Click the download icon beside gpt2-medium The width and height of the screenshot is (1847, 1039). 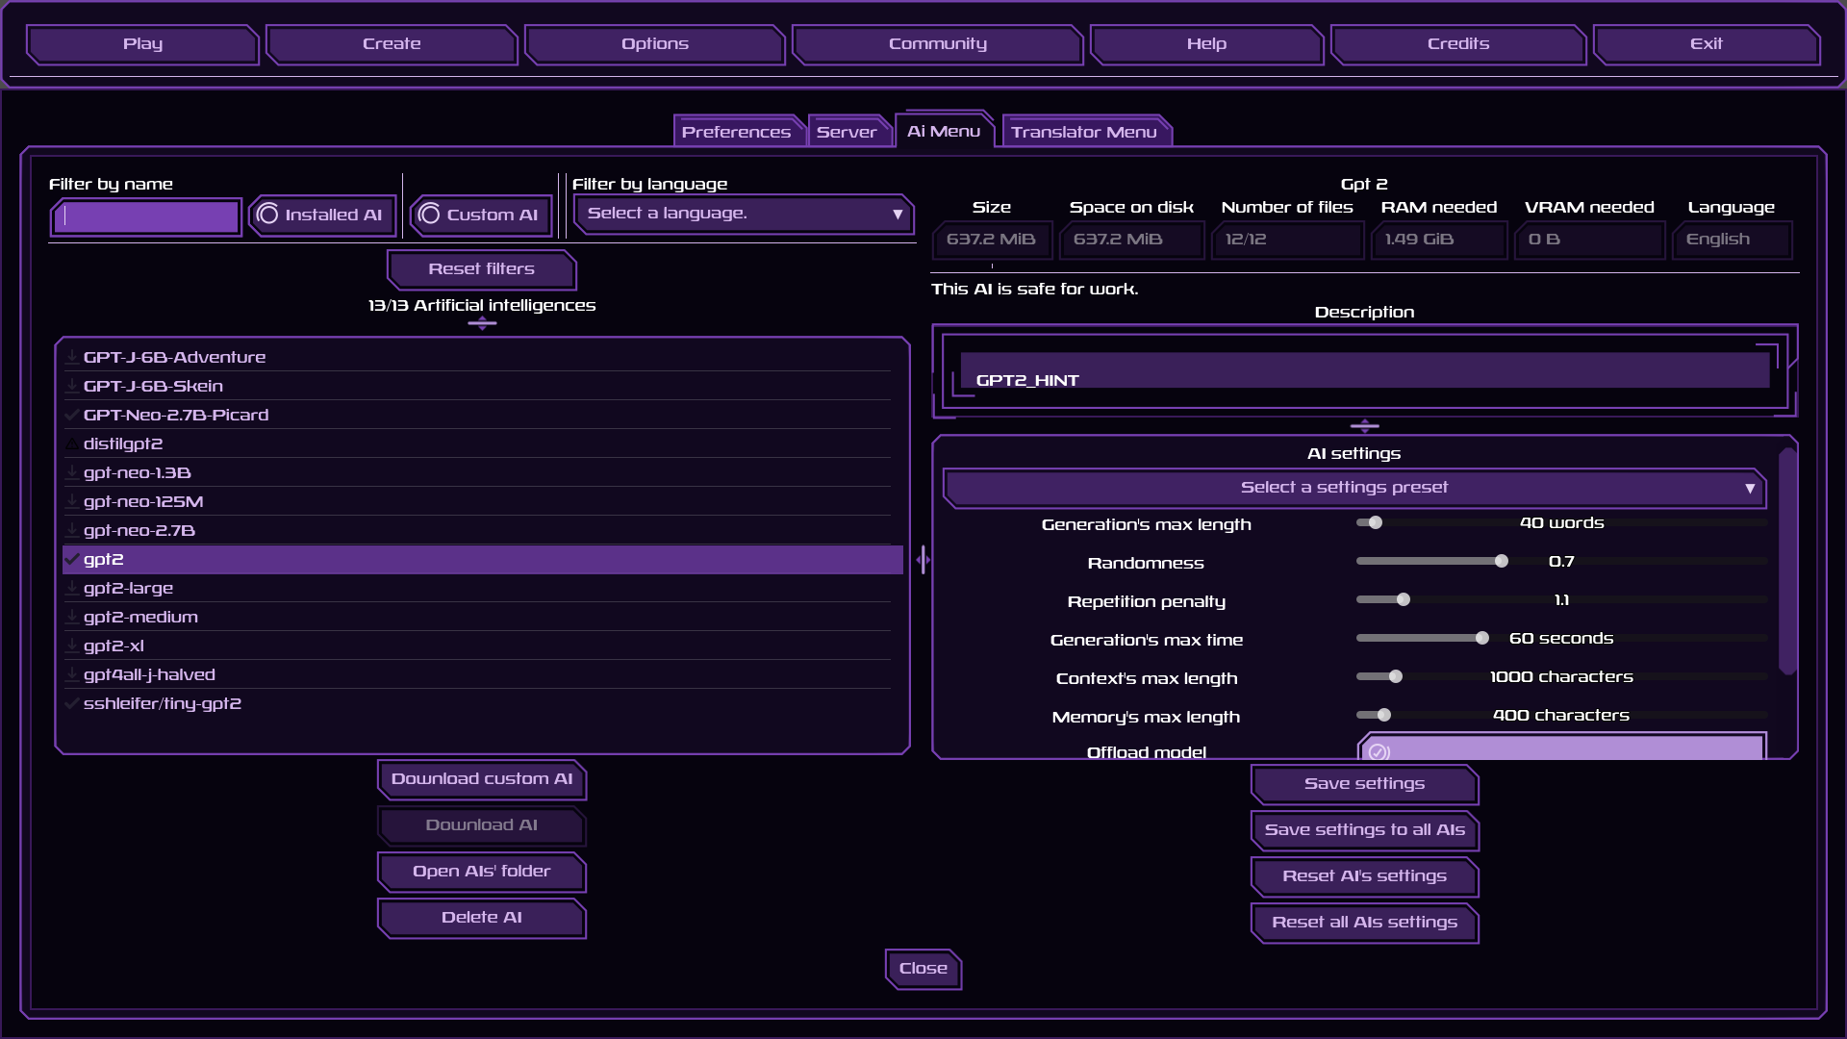[x=72, y=617]
